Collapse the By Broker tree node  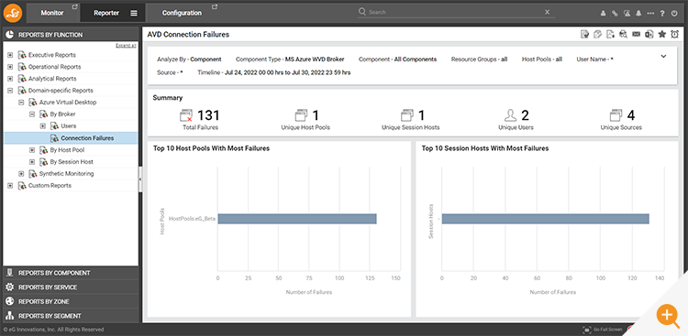pos(31,114)
